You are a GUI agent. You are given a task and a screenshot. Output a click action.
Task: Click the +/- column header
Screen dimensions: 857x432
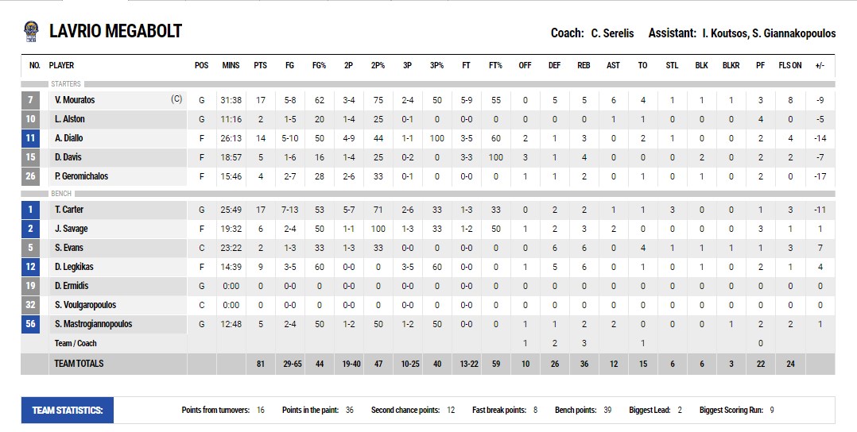[820, 65]
